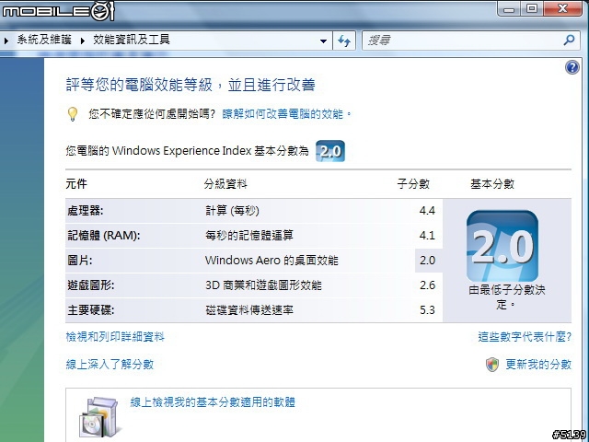Click 更新我的分數 link
Screen dimensions: 589x442
[x=538, y=365]
